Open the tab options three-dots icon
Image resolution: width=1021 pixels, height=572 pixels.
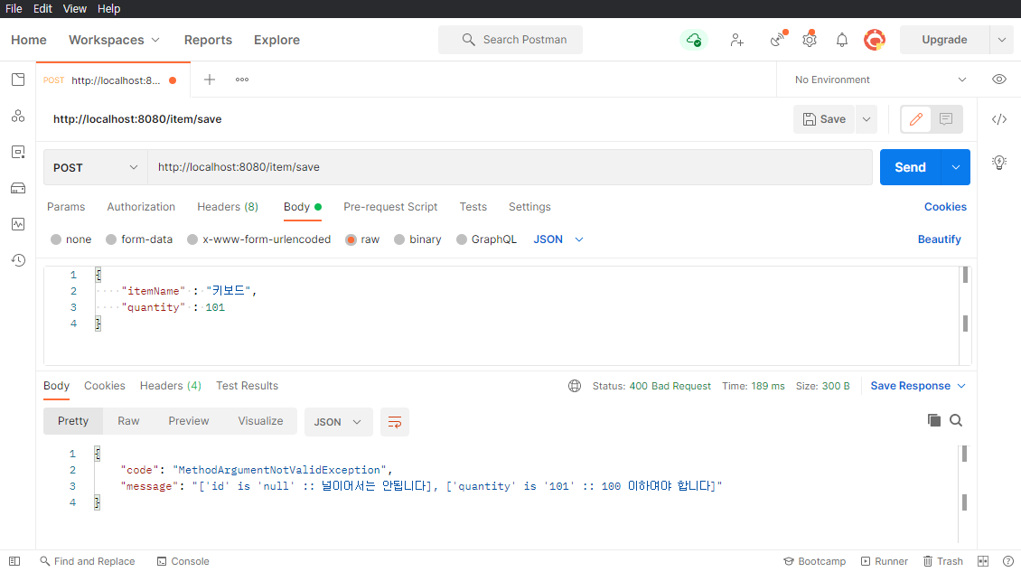[242, 80]
